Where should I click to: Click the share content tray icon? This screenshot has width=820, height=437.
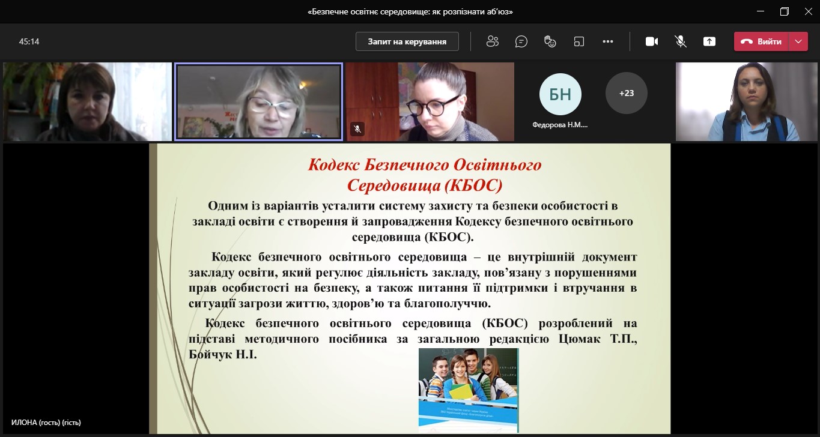click(709, 41)
